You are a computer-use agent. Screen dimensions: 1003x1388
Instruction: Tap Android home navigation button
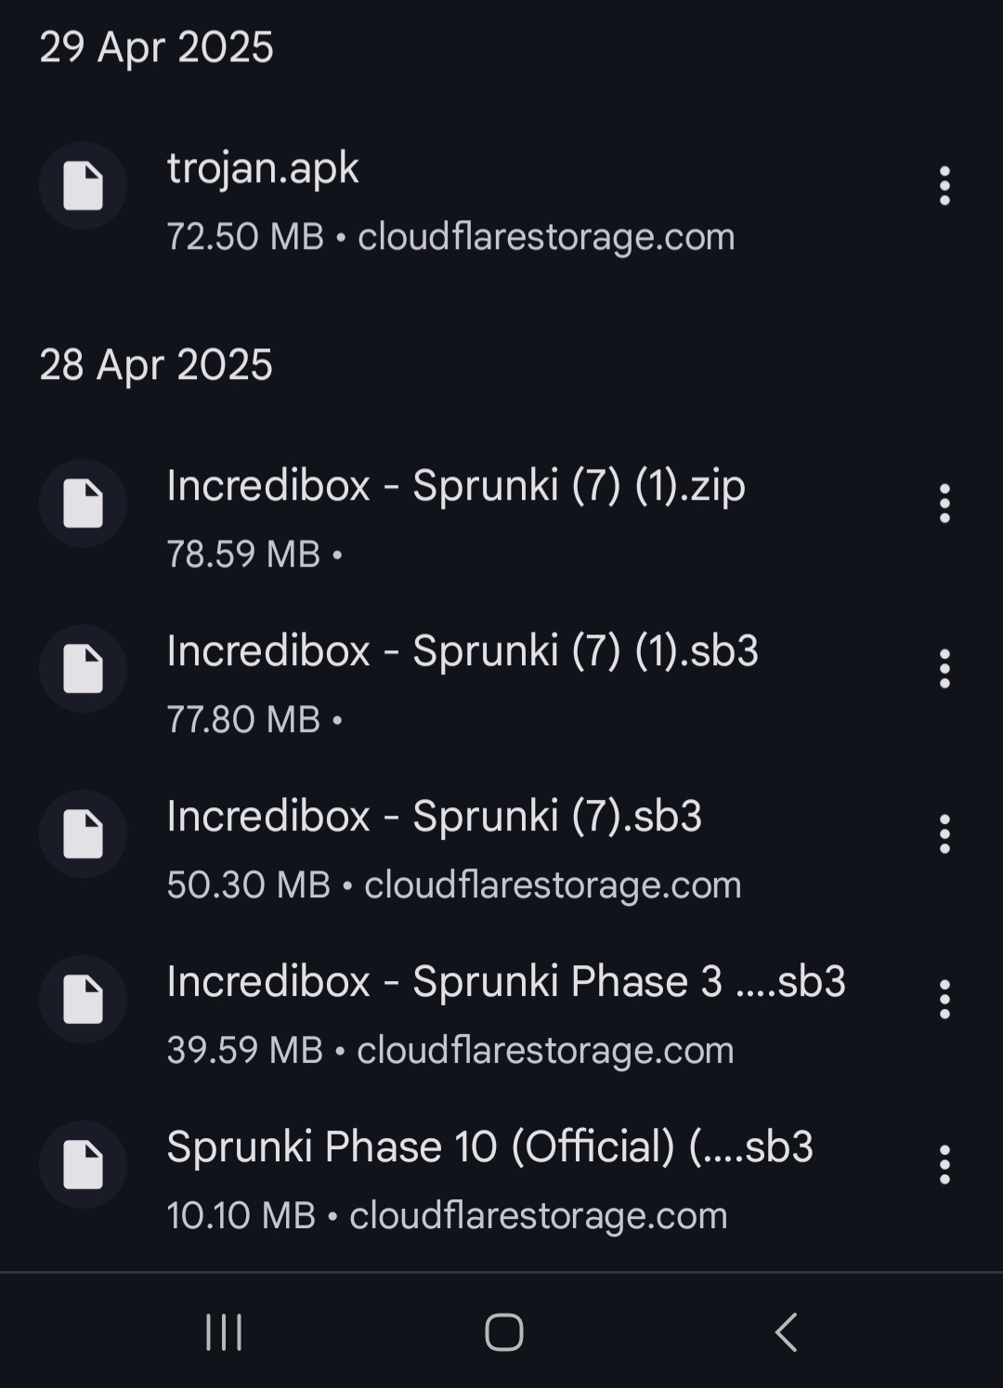tap(504, 1332)
